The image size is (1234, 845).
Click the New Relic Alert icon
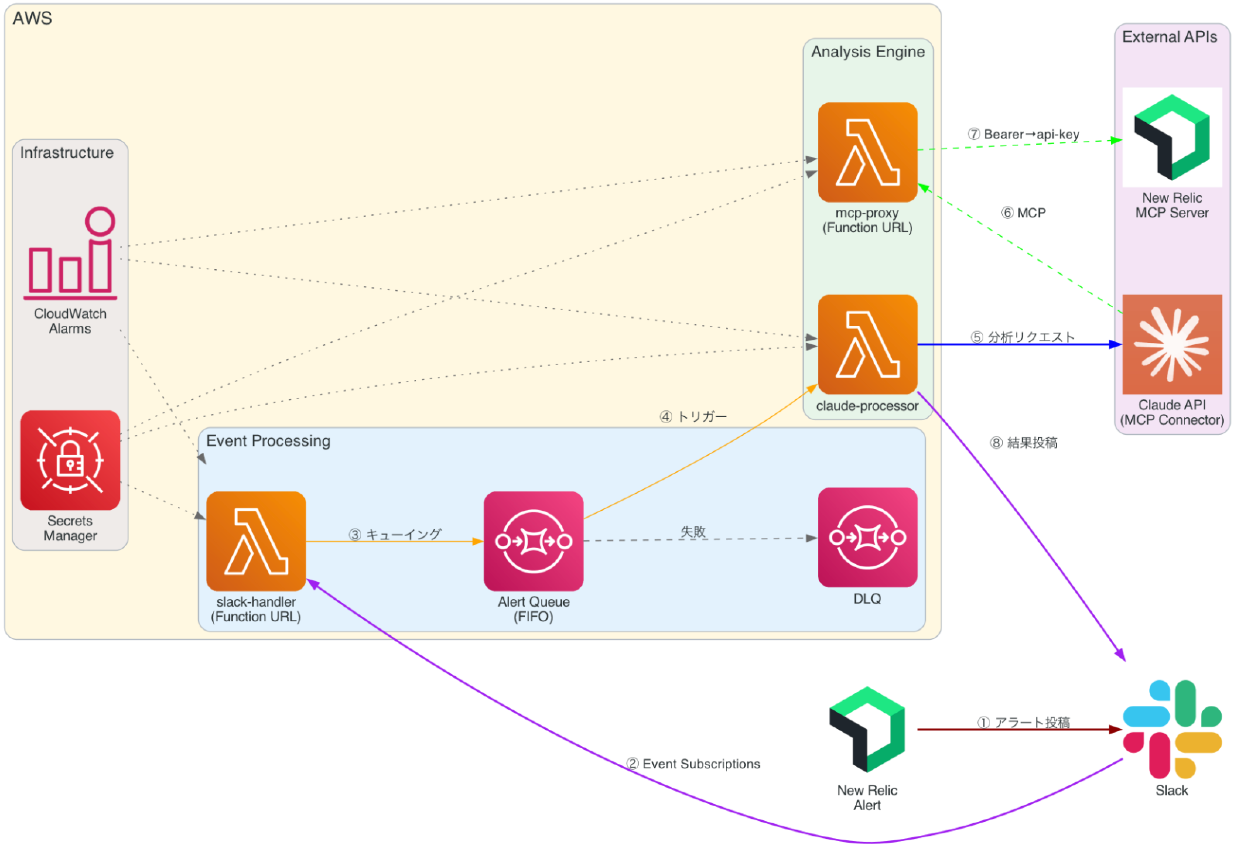tap(867, 729)
